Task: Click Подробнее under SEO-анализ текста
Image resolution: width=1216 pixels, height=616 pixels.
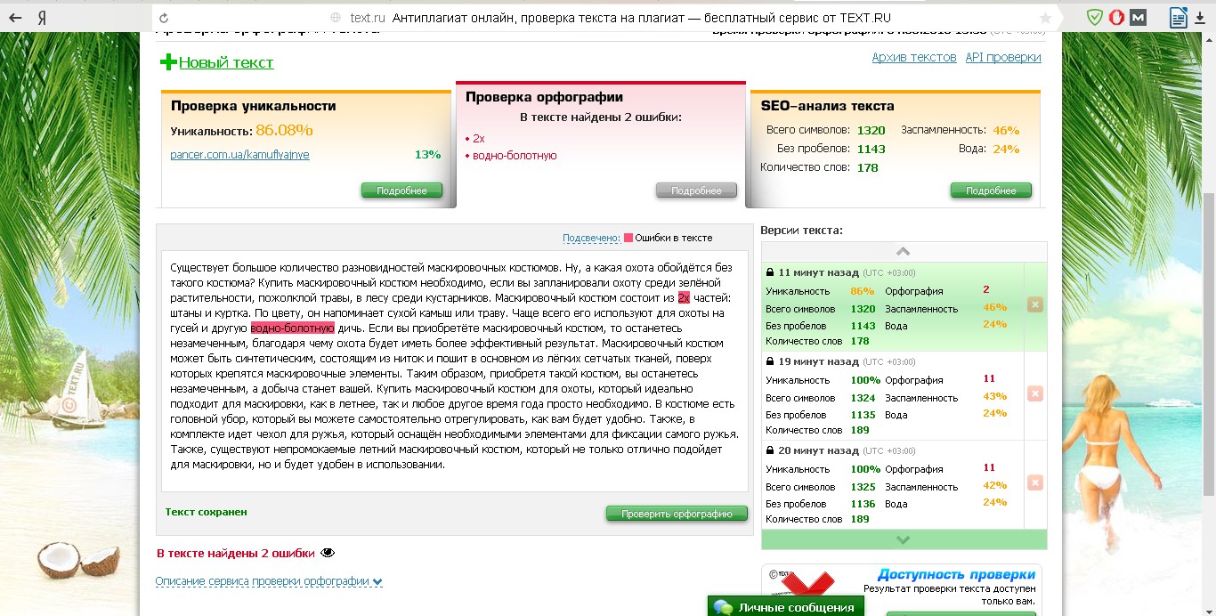Action: pyautogui.click(x=991, y=190)
